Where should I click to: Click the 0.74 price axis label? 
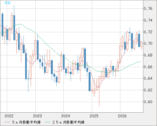[x=148, y=20]
